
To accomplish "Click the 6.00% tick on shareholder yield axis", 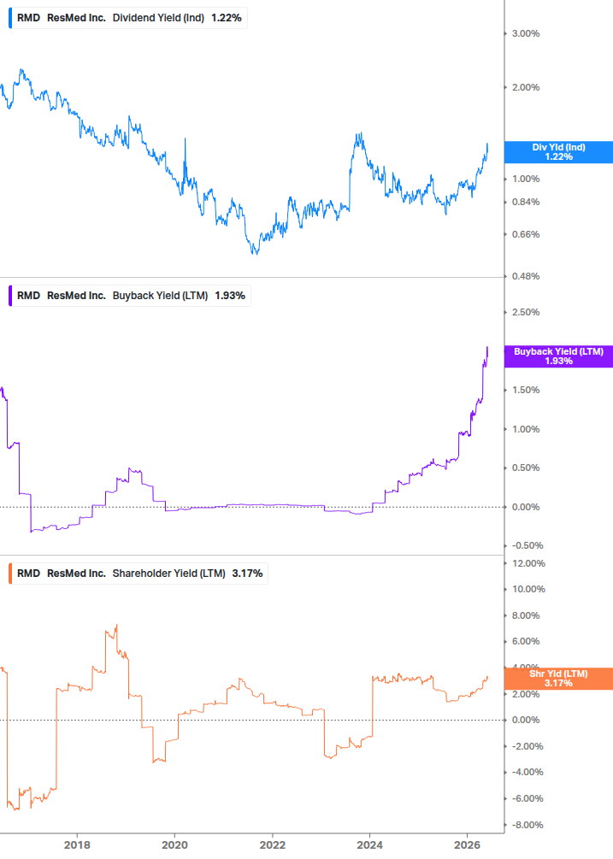I will click(525, 641).
